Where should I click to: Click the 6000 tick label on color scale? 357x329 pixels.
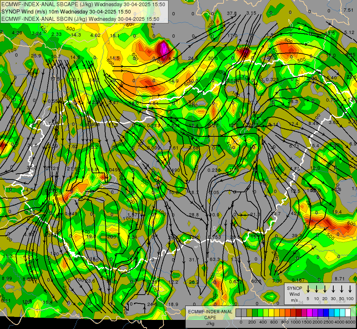[x=350, y=322]
